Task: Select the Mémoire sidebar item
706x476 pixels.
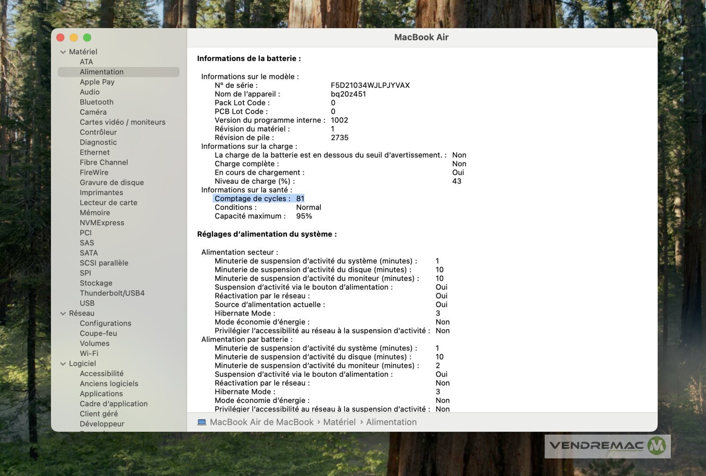Action: (x=95, y=212)
